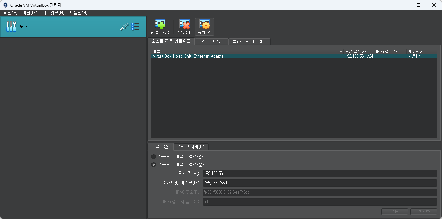Viewport: 442px width, 219px height.
Task: Open the sidebar hamburger menu icon
Action: pyautogui.click(x=135, y=26)
